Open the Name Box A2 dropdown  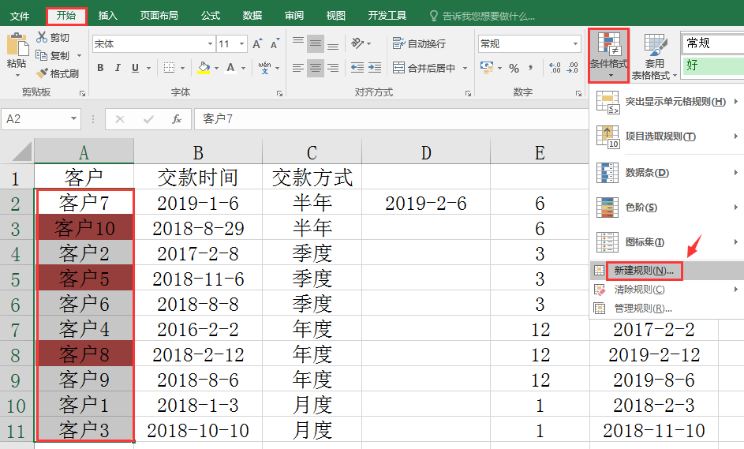point(73,118)
